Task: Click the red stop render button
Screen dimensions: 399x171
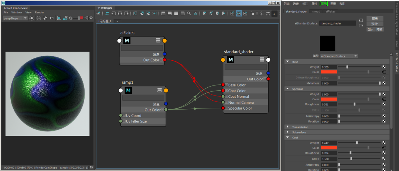Action: [x=81, y=18]
